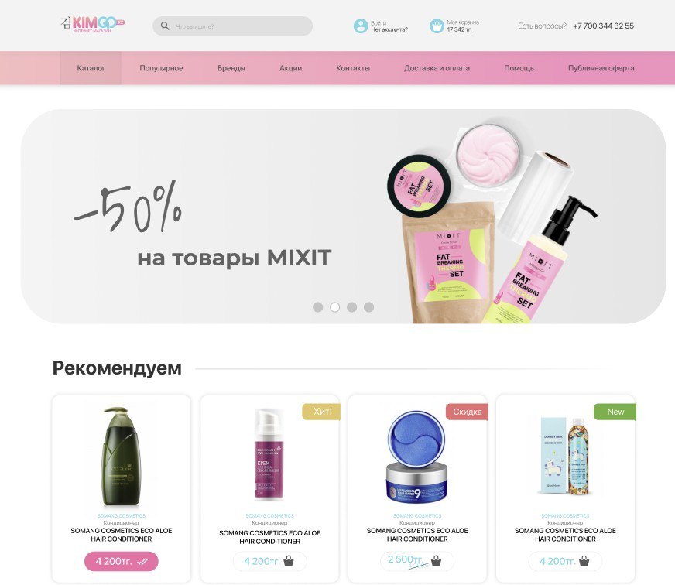
Task: Add the New product to basket
Action: 584,561
